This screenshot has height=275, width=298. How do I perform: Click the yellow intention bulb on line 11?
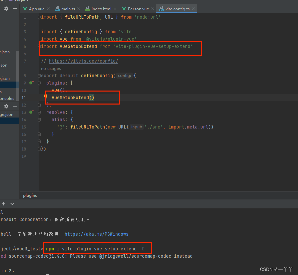pos(46,97)
